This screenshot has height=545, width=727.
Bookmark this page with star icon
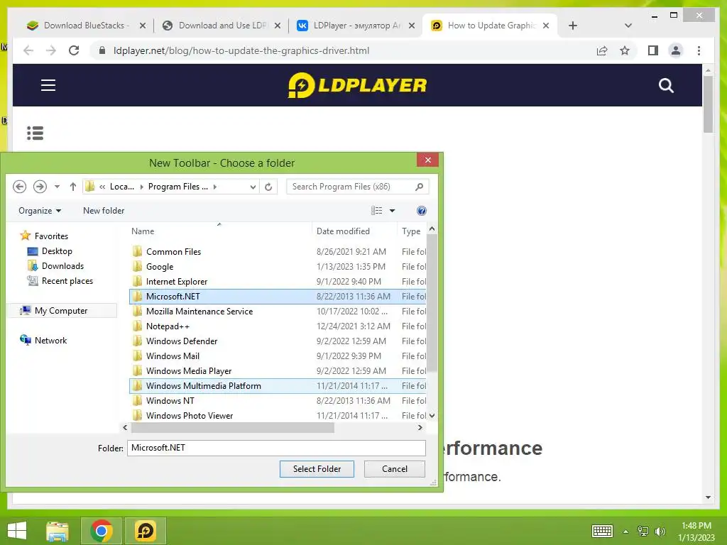[625, 50]
